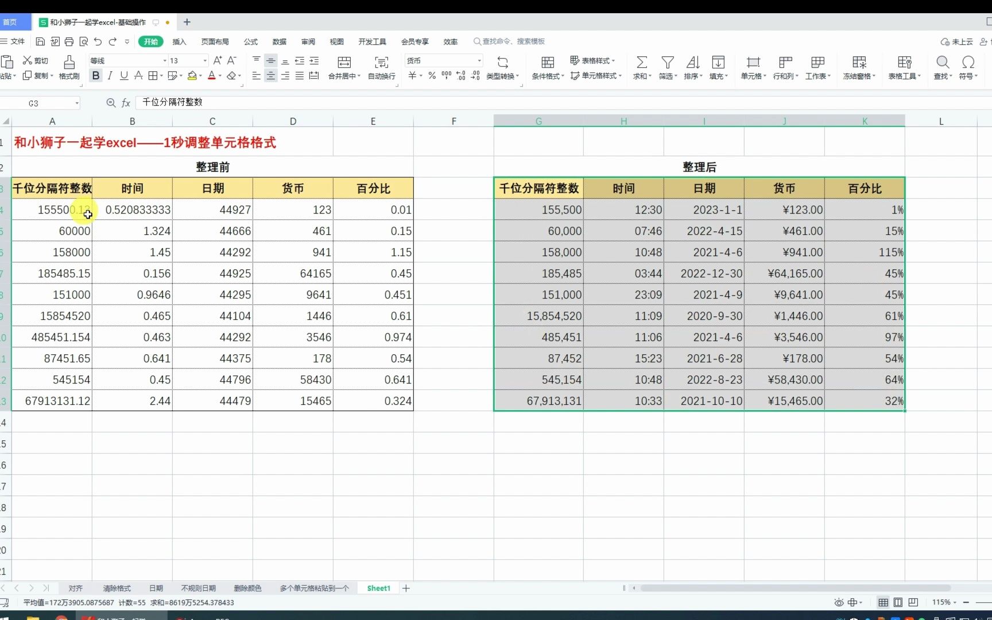Toggle middle vertical alignment

[270, 60]
